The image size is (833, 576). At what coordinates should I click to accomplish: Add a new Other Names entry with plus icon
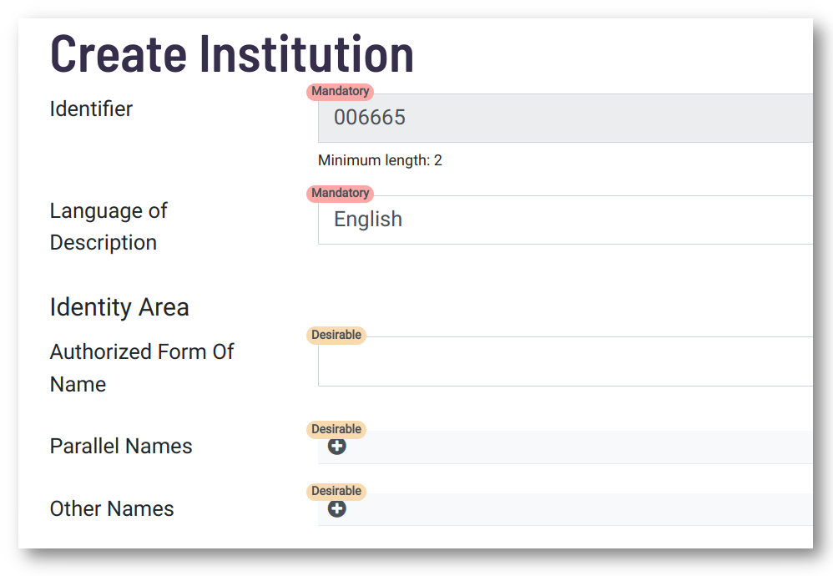pos(337,508)
